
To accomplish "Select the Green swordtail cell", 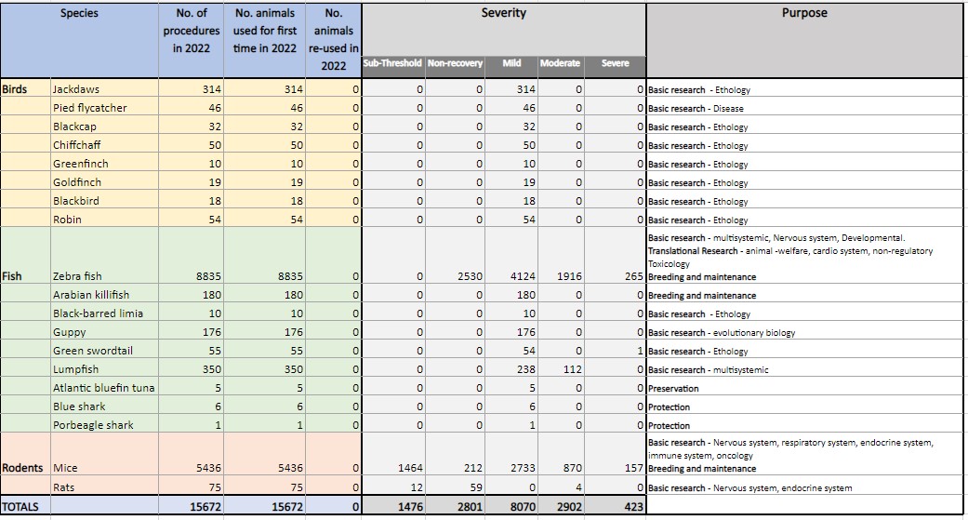I will [104, 350].
